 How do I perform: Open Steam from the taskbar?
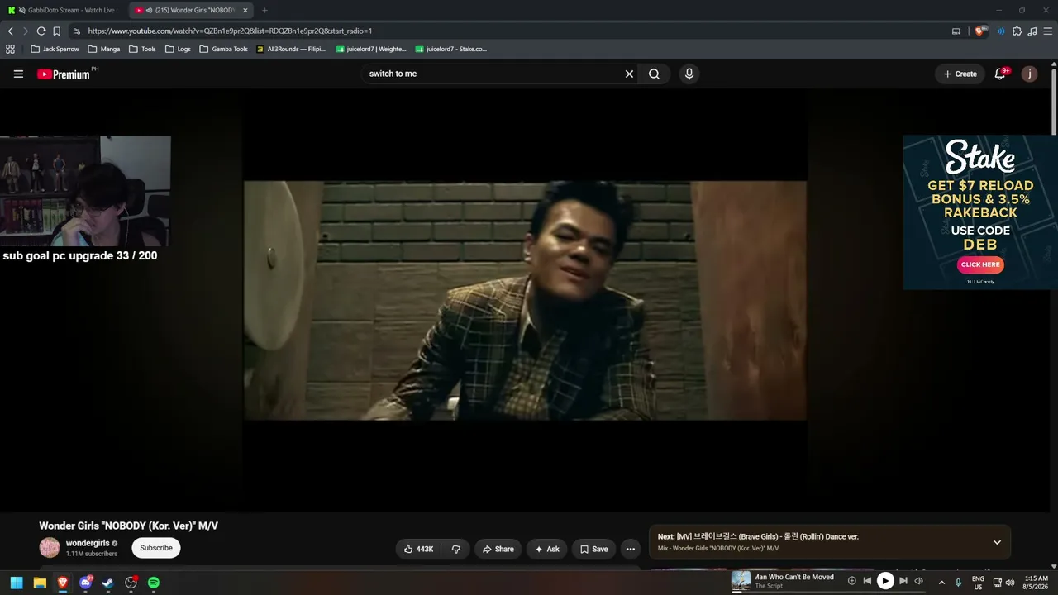(108, 583)
